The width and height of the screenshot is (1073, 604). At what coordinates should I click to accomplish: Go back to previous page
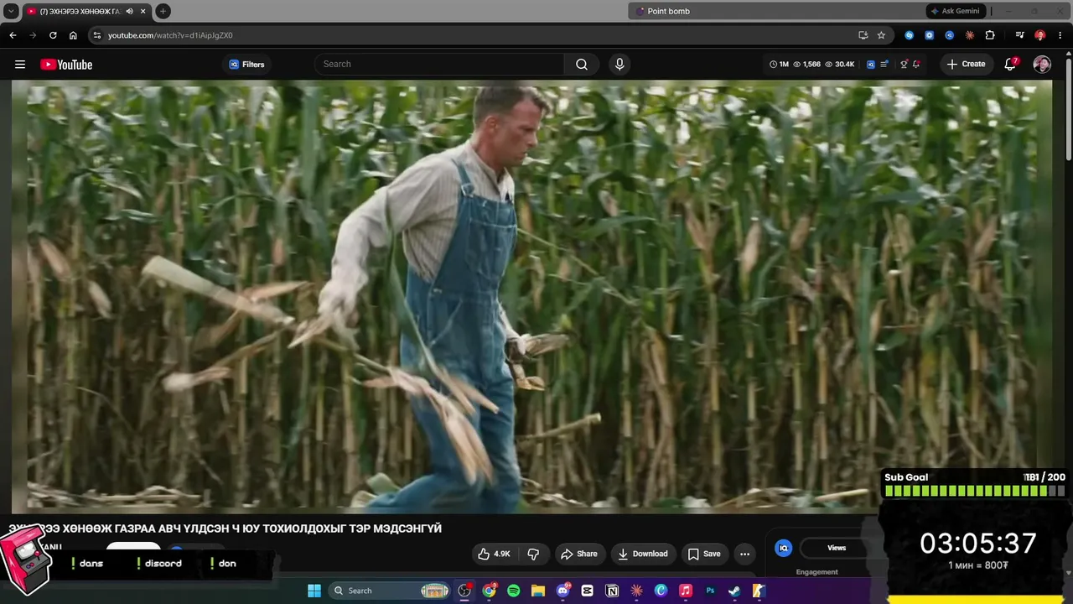[x=13, y=35]
